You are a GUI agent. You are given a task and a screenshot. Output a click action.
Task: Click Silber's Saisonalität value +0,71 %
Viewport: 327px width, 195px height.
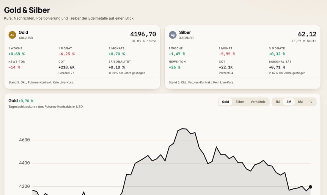coord(277,67)
